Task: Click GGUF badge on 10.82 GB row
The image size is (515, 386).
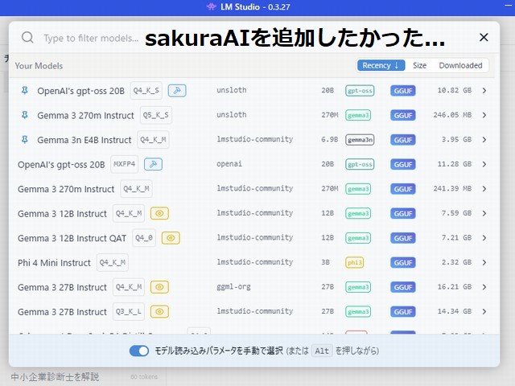Action: pos(403,91)
